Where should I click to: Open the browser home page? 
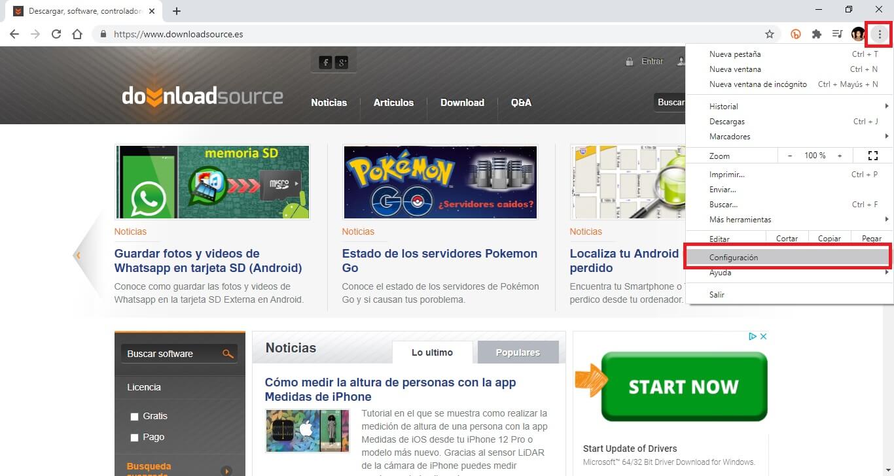[77, 34]
